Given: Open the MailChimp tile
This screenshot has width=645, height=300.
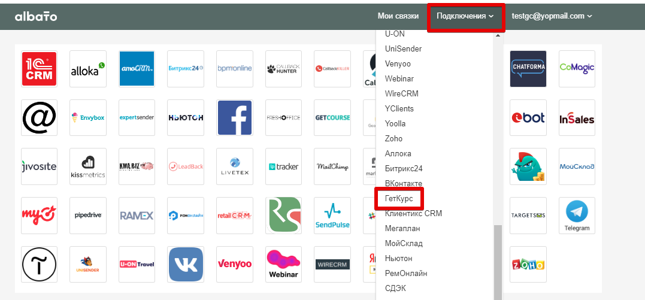Looking at the screenshot, I should [x=332, y=166].
